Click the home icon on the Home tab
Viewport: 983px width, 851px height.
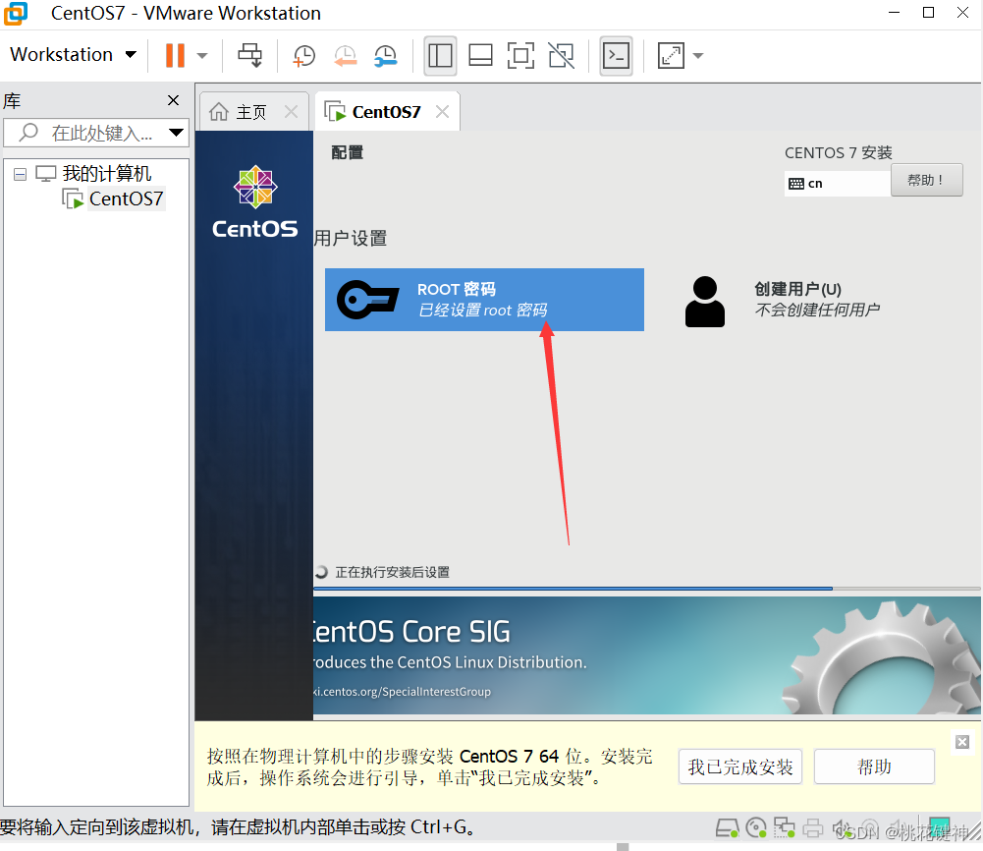[x=219, y=112]
